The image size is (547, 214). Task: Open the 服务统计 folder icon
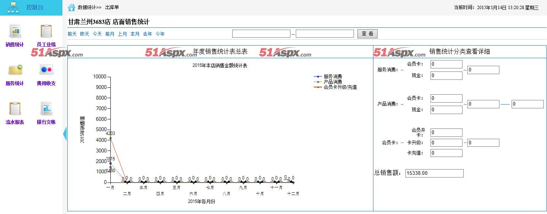[x=15, y=70]
